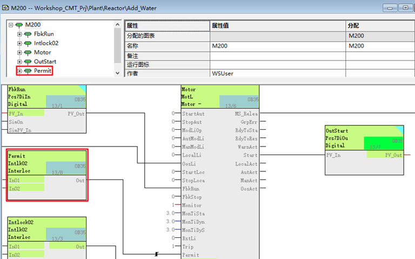415x259 pixels.
Task: Click the green icon beside Motor
Action: 28,52
